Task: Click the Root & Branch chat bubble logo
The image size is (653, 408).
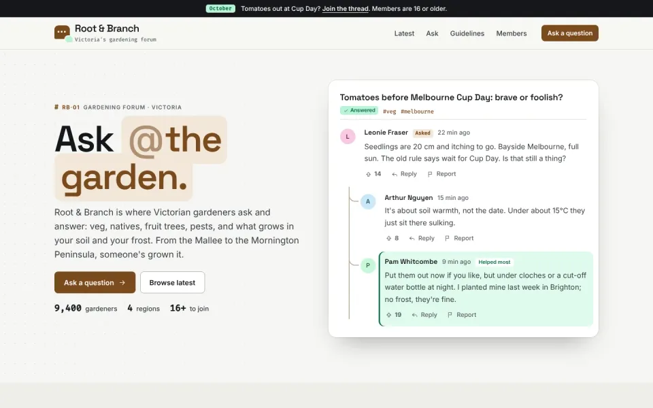Action: click(x=62, y=32)
